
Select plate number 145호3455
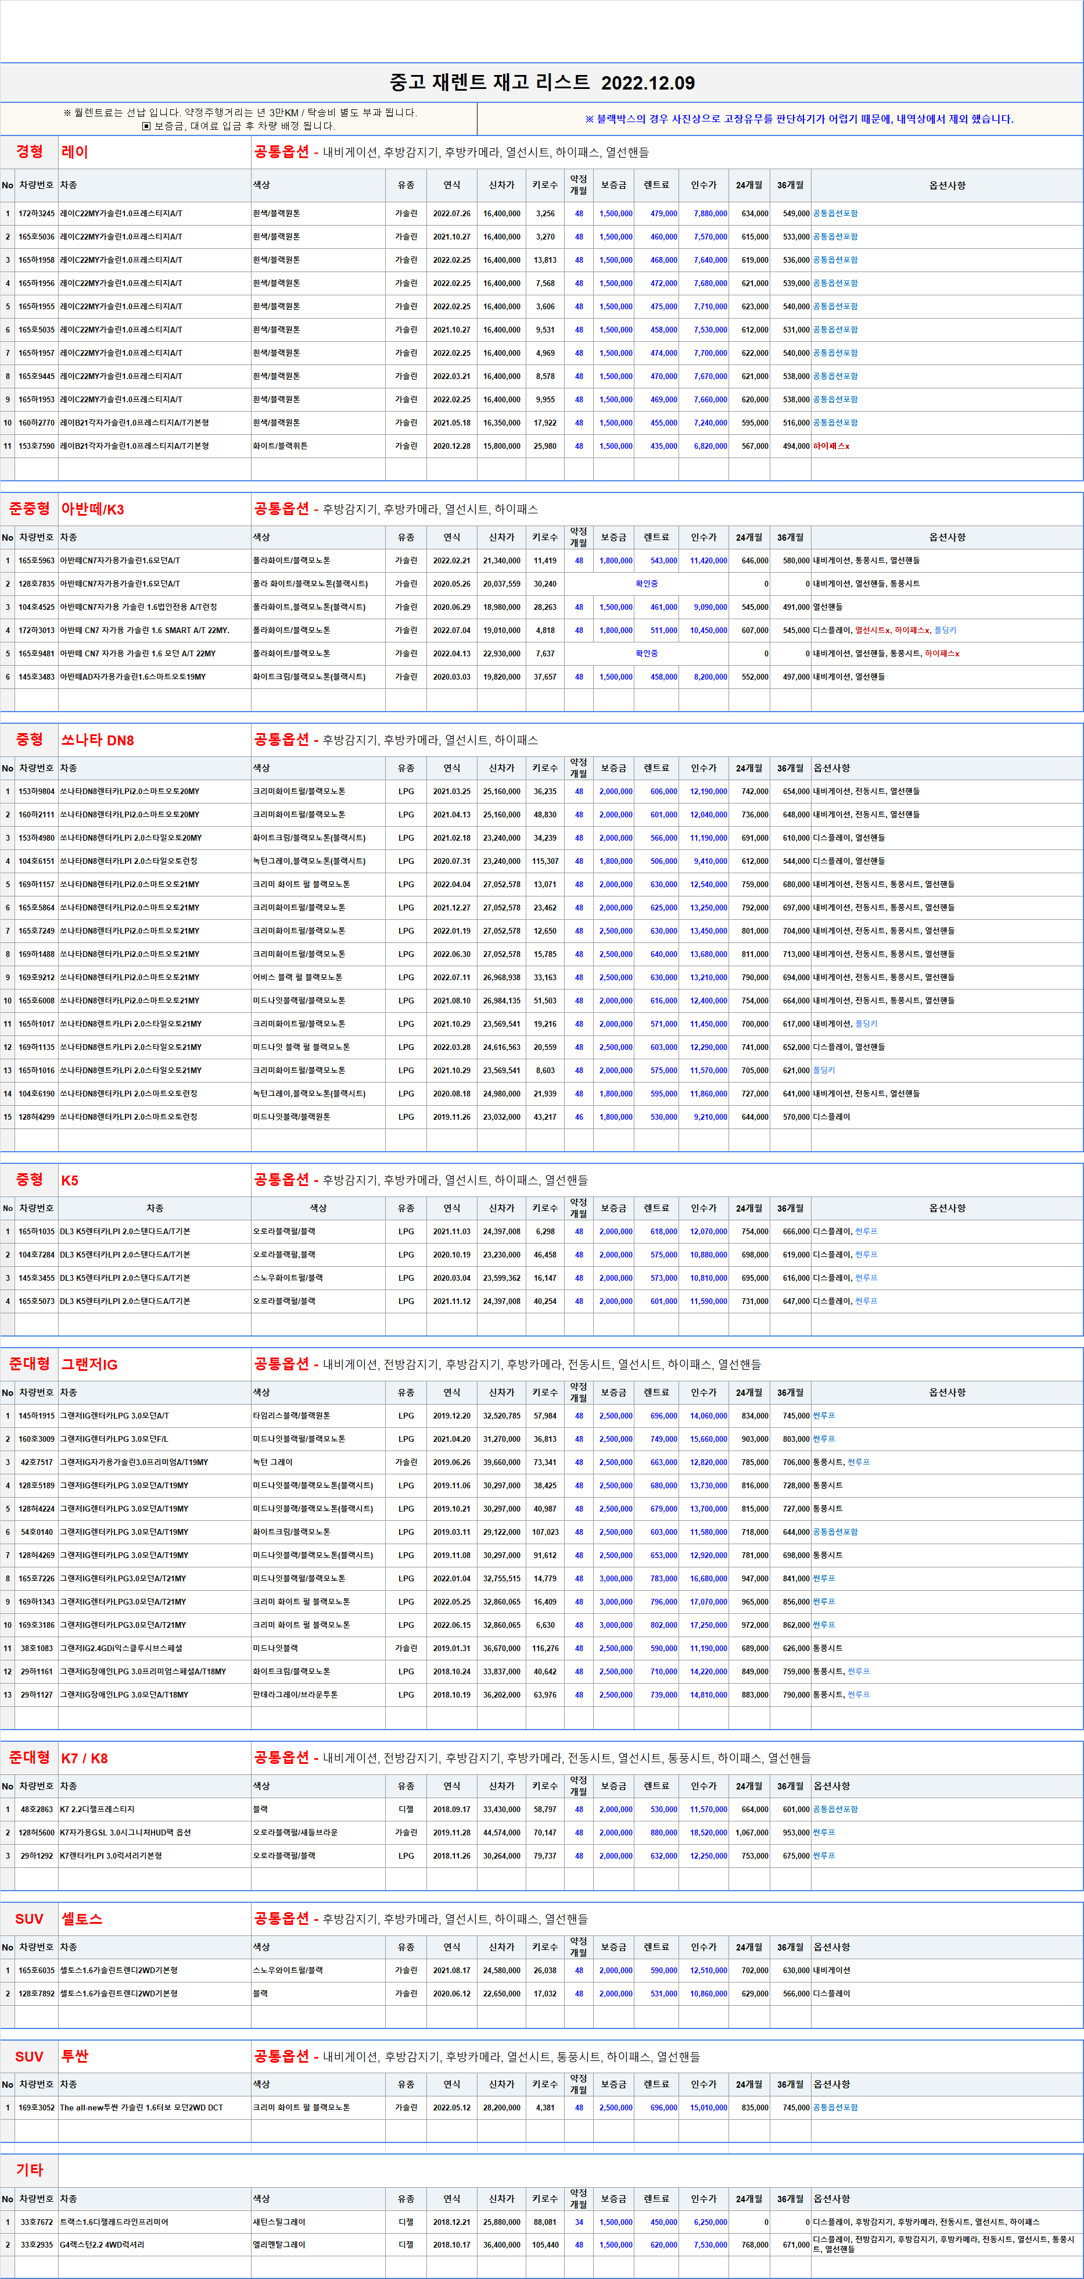click(x=36, y=1278)
